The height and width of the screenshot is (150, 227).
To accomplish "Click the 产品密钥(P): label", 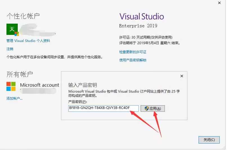I will click(x=78, y=102).
